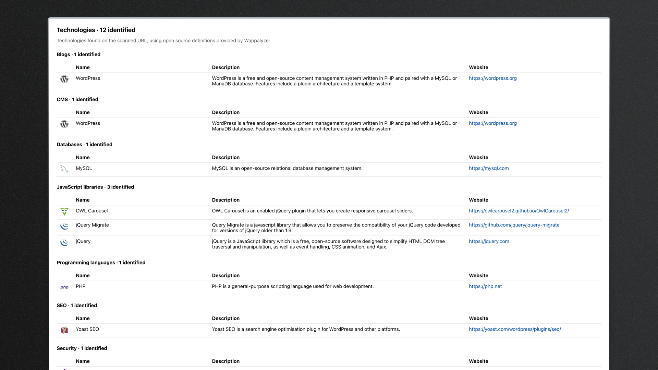
Task: Open wordpress.org link in Blogs section
Action: tap(492, 78)
